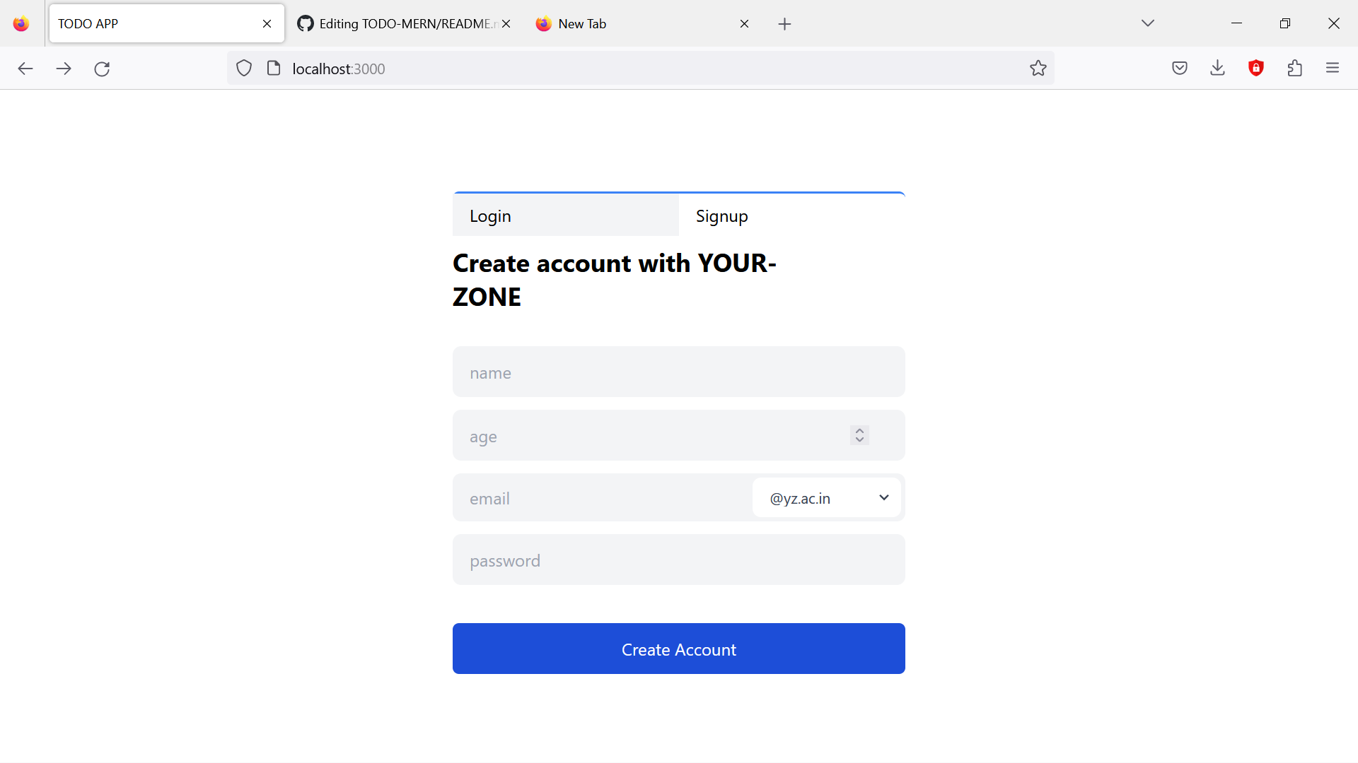1358x763 pixels.
Task: Click the Back navigation arrow
Action: [x=25, y=69]
